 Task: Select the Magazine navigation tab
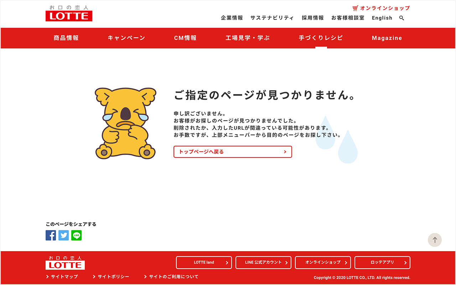[387, 38]
